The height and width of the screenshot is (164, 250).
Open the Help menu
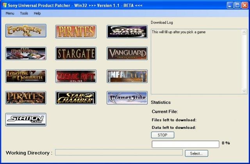point(37,13)
